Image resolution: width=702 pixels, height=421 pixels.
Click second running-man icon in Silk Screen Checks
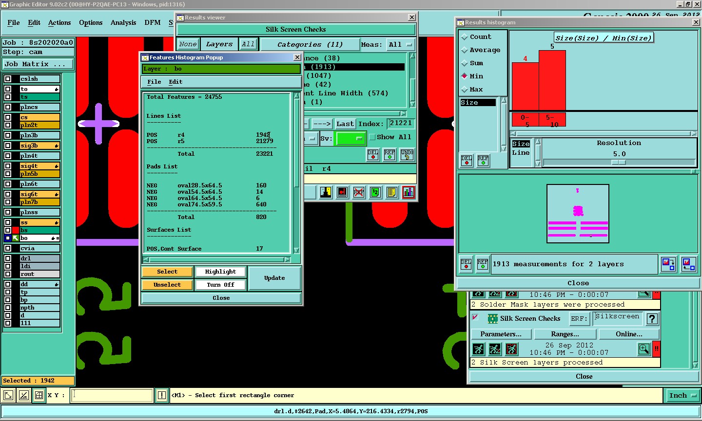[495, 349]
